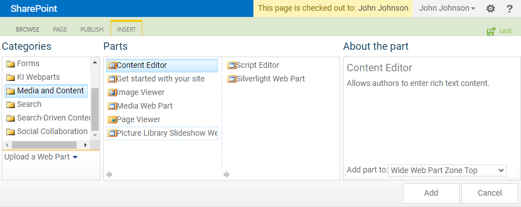Open the SharePoint home link
Viewport: 521px width, 207px height.
(x=34, y=8)
